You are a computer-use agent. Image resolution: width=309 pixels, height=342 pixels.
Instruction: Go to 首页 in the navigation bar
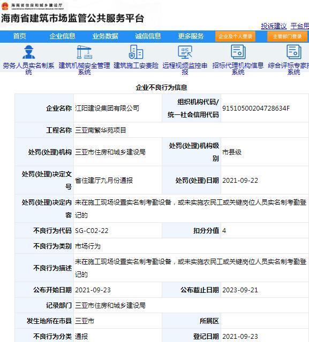(19, 36)
